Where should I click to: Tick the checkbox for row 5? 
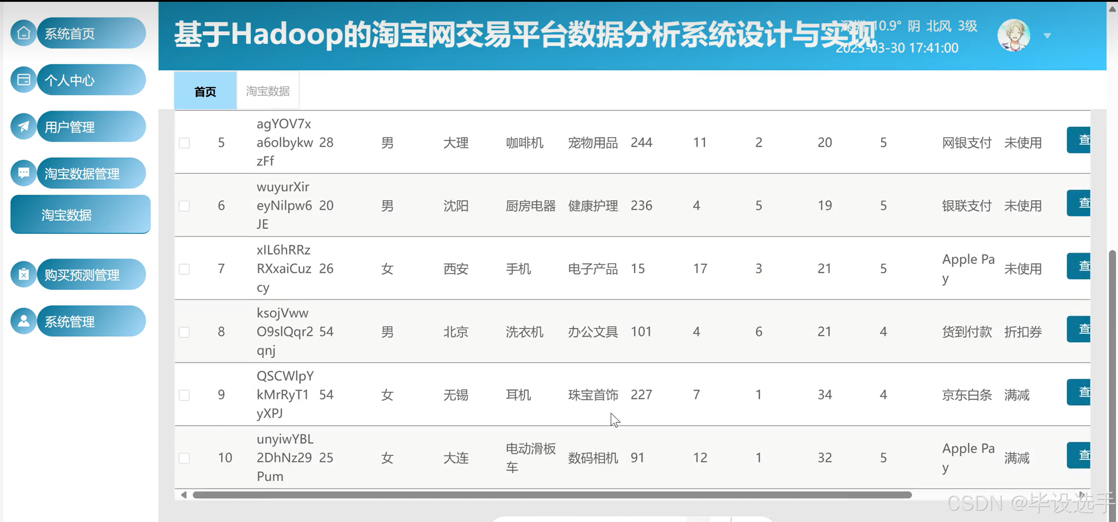point(184,143)
